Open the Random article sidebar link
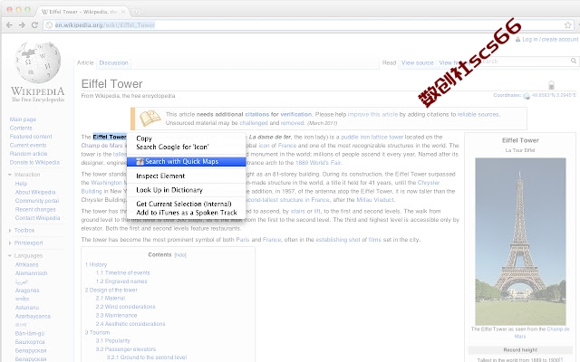The height and width of the screenshot is (362, 580). tap(28, 154)
